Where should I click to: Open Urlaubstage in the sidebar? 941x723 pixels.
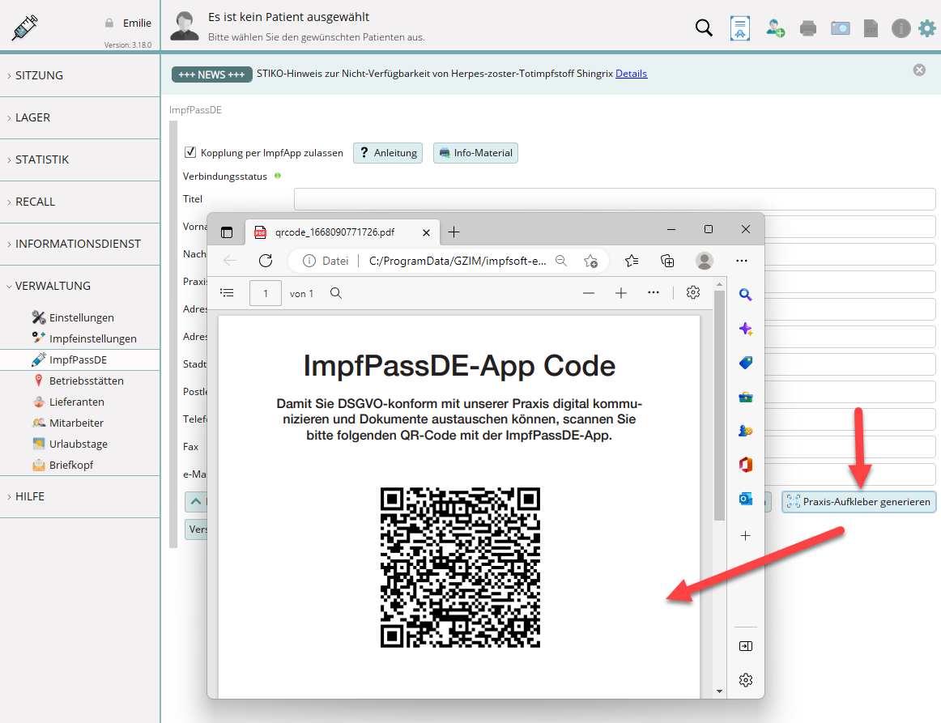click(x=78, y=444)
